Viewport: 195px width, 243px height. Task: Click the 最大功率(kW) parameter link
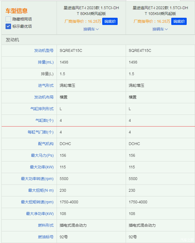click(x=42, y=167)
